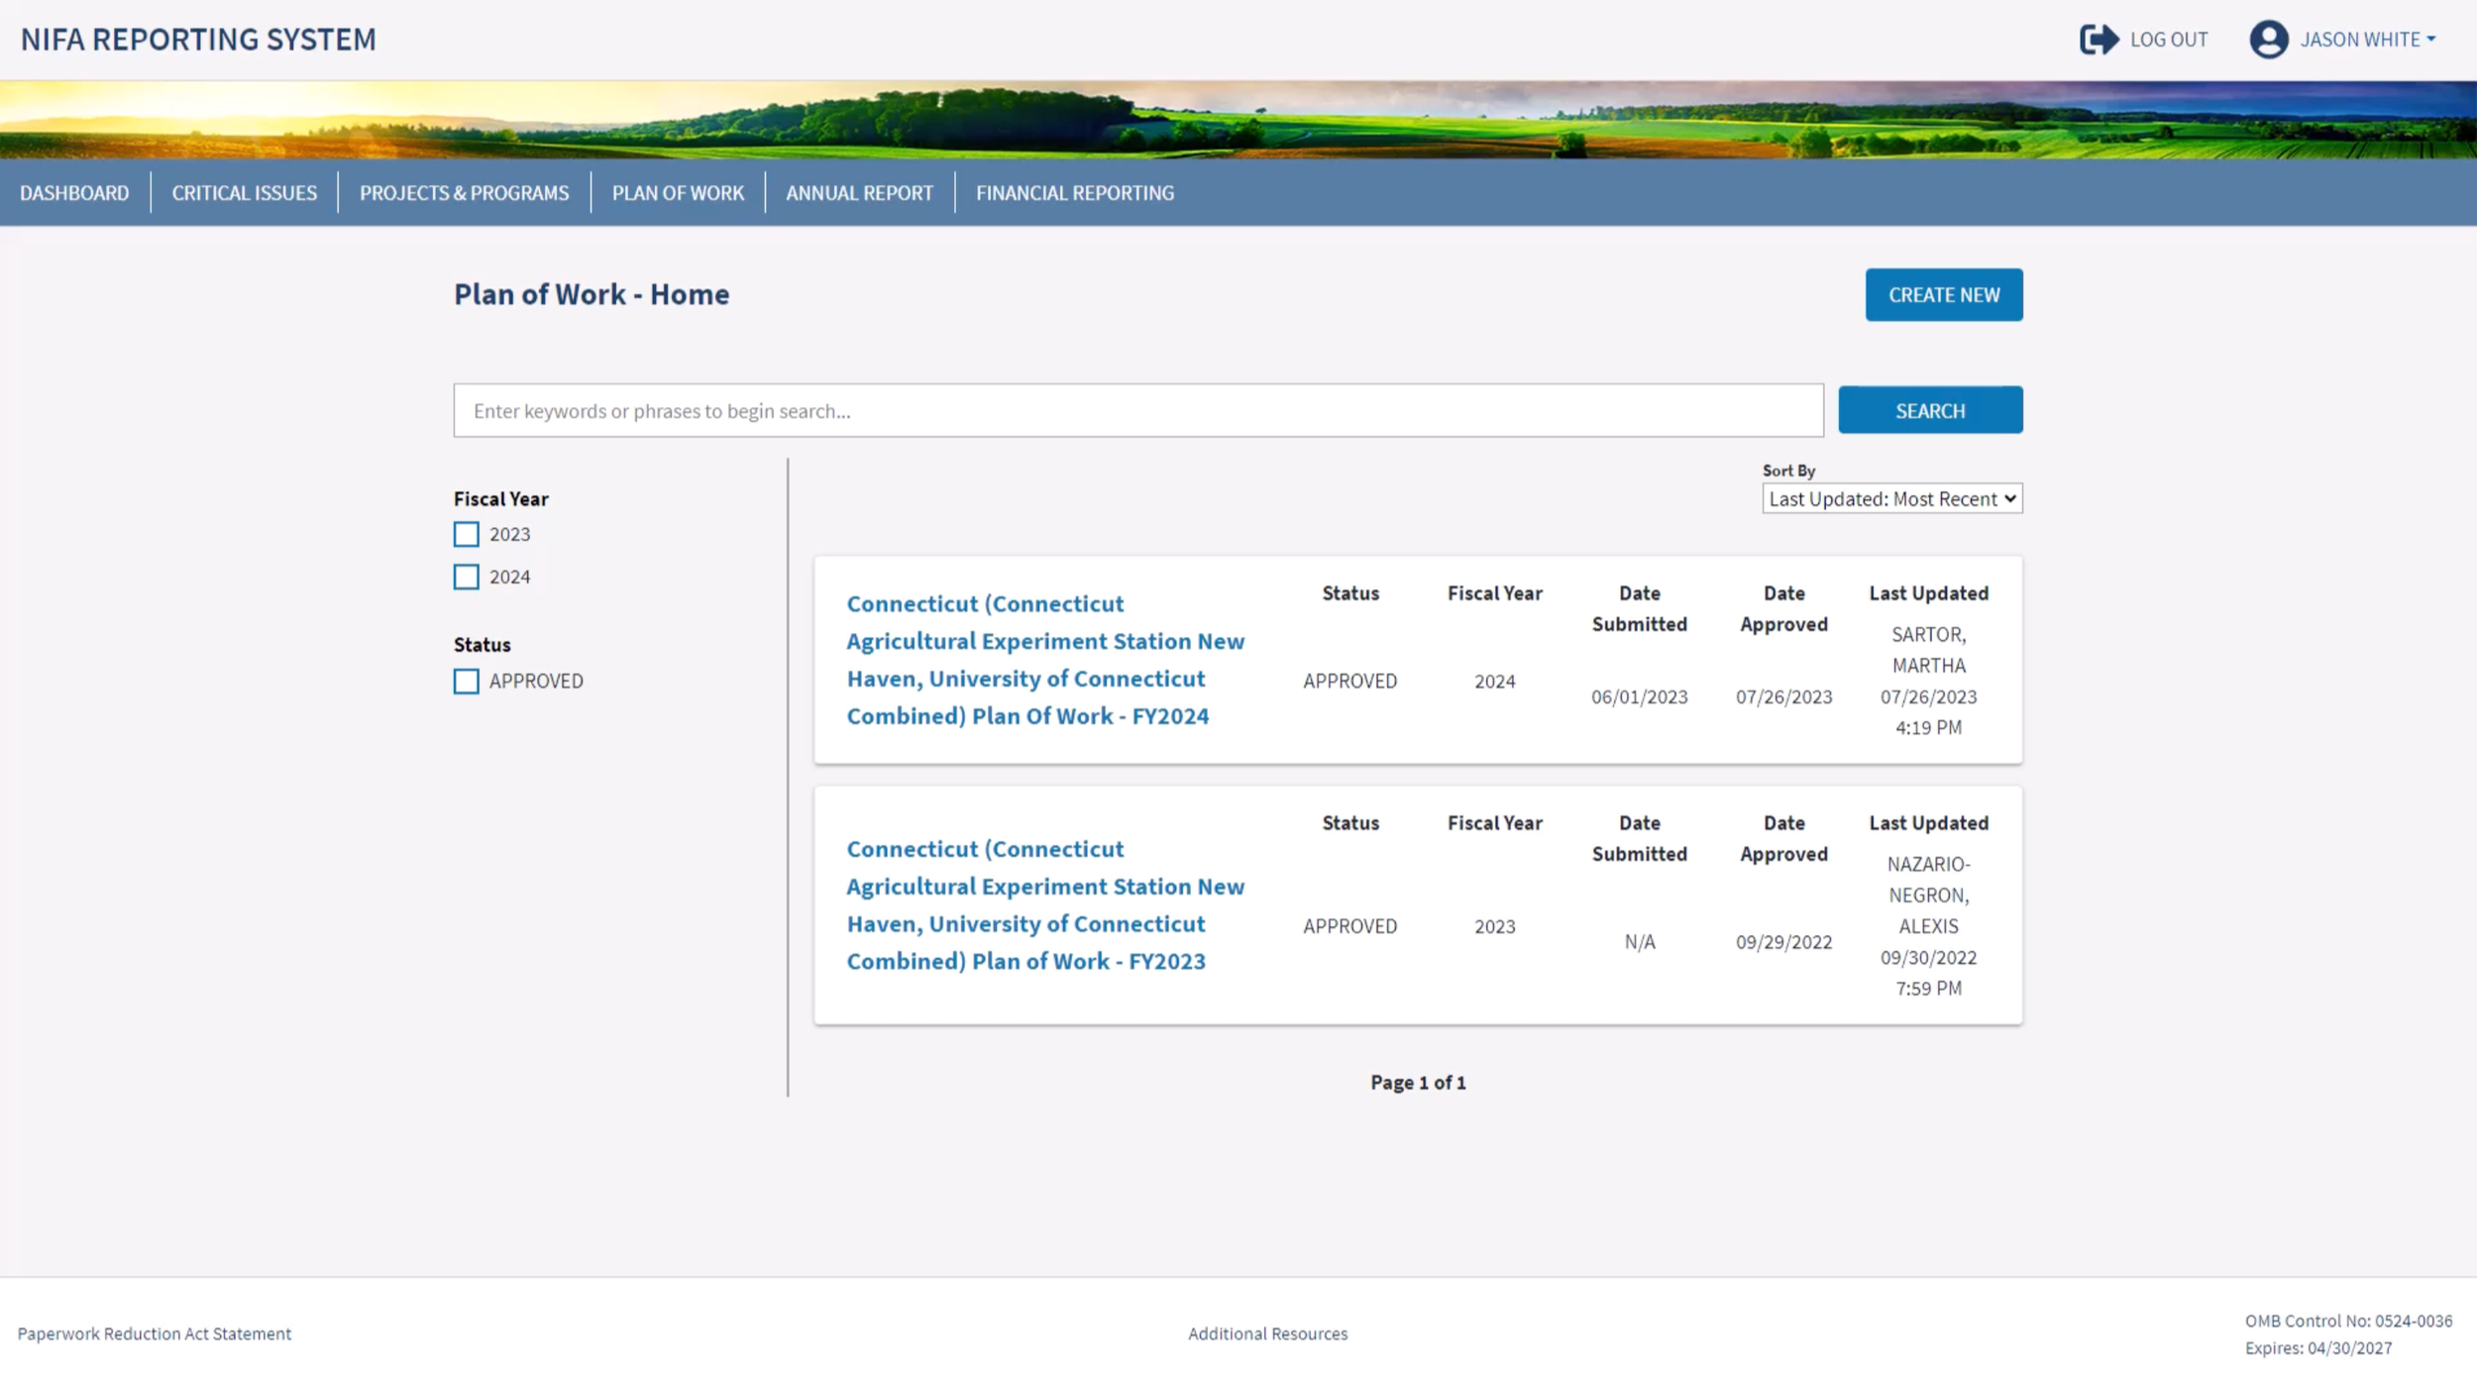
Task: Navigate to Annual Report
Action: click(859, 193)
